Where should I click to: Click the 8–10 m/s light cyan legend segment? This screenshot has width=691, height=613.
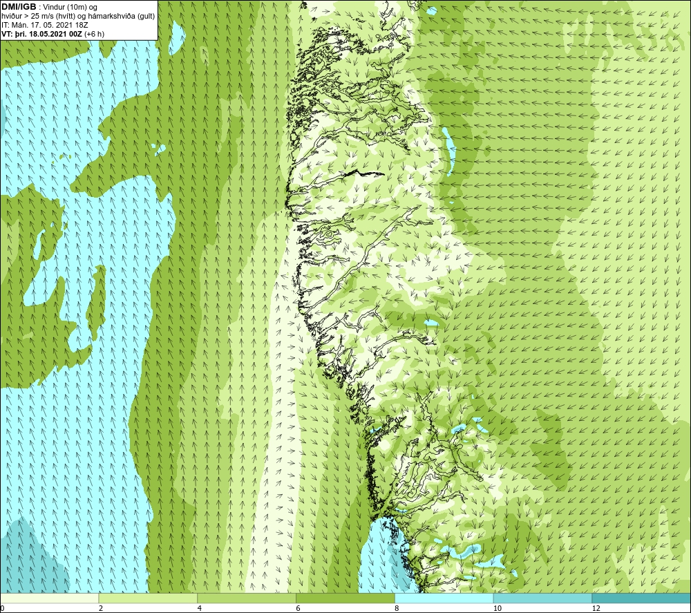(x=444, y=598)
